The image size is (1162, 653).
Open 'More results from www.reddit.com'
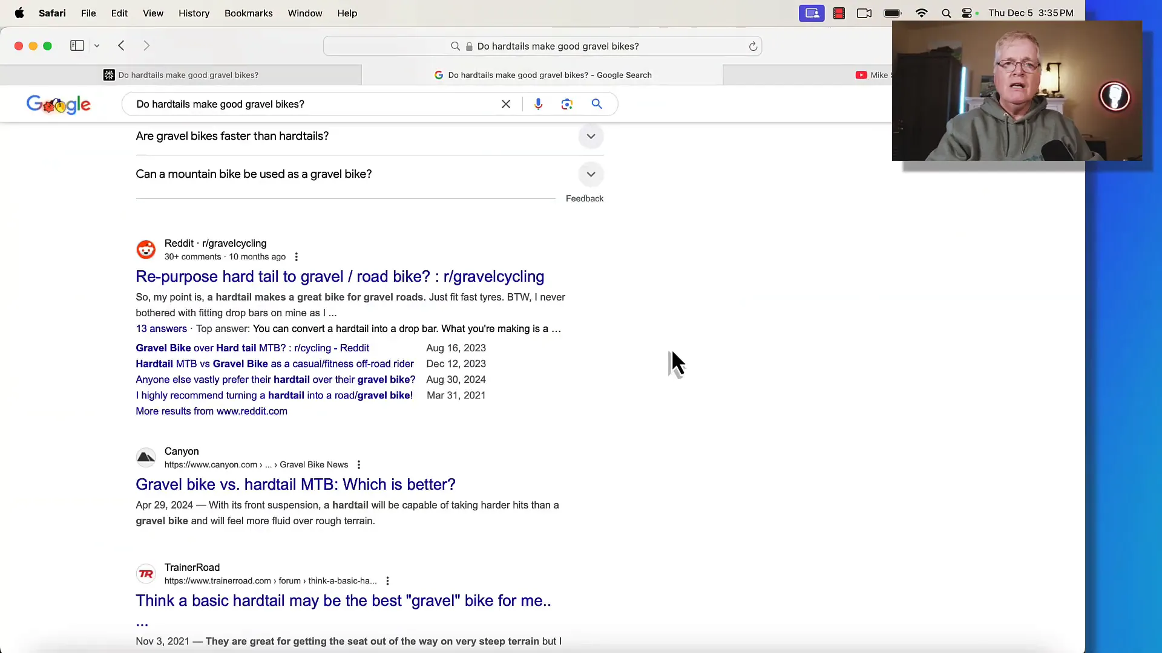(x=211, y=411)
